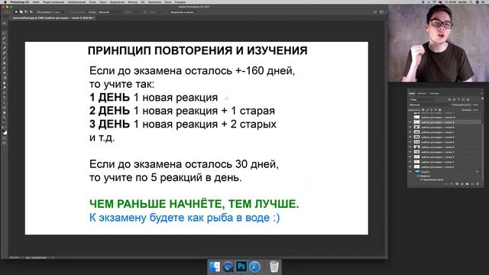Open the workspace switcher in options bar

[x=382, y=12]
